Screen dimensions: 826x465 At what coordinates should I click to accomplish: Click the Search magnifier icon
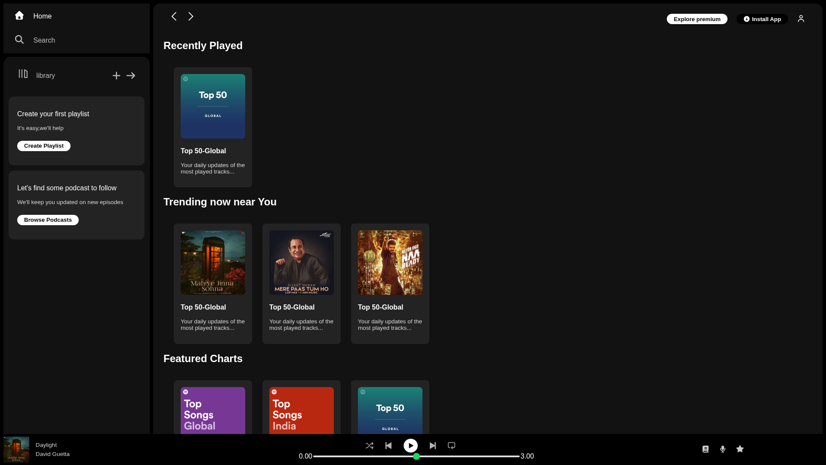pyautogui.click(x=19, y=40)
